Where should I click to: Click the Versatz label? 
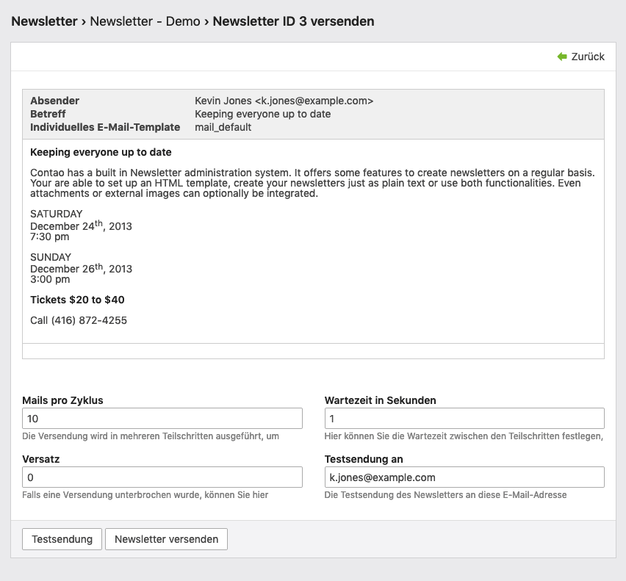41,459
